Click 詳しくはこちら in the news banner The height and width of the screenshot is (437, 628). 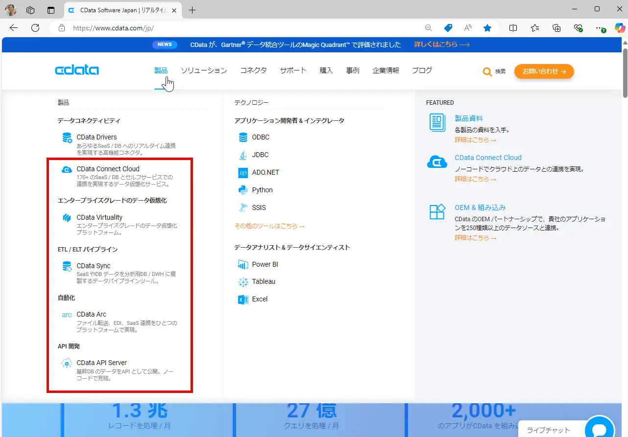442,45
